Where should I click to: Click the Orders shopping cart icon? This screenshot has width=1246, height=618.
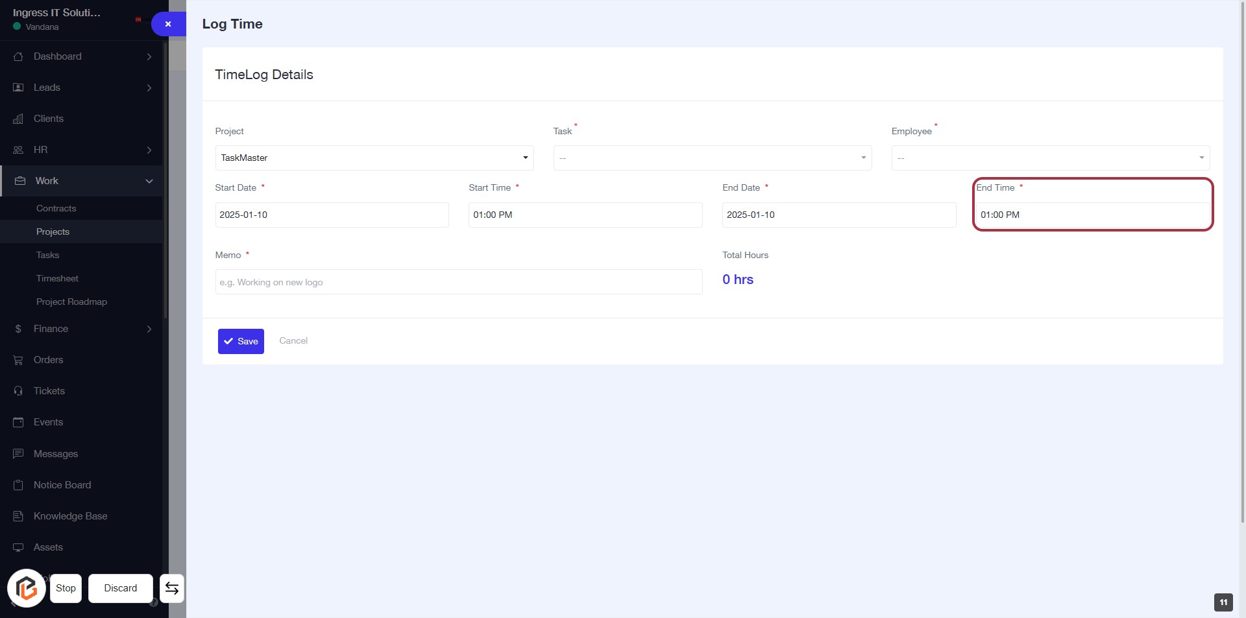tap(18, 360)
